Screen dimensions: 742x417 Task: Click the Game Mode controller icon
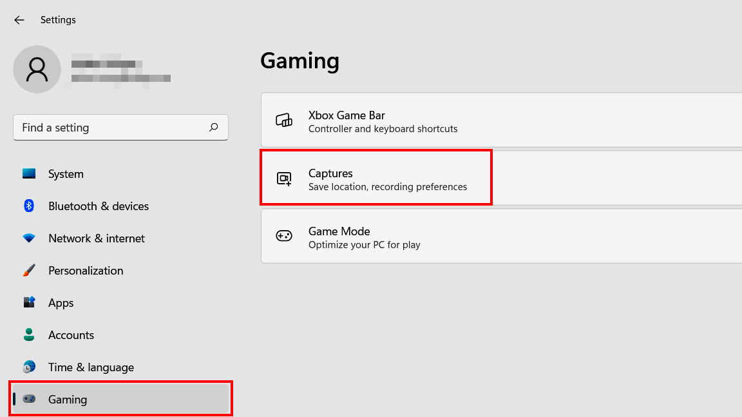coord(284,236)
